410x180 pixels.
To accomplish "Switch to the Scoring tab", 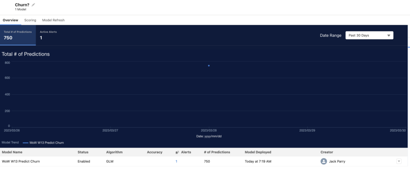I will [30, 20].
